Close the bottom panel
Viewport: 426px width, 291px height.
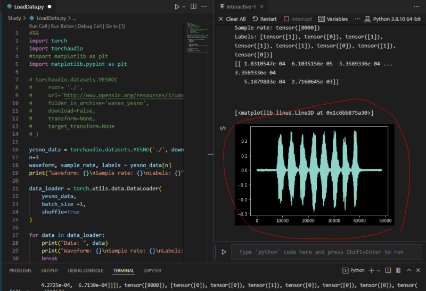418,270
